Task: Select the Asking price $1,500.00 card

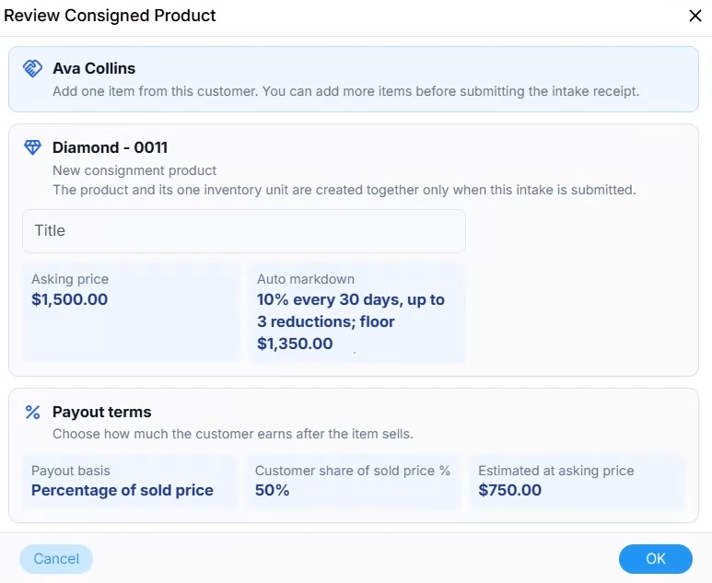Action: coord(130,313)
